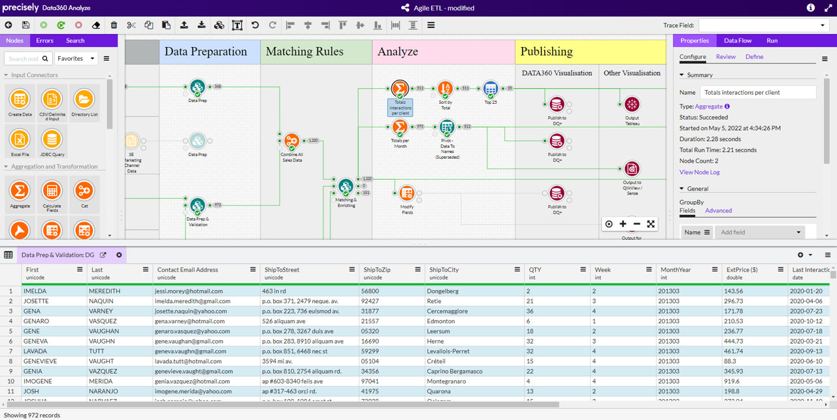Click the node search input field
Viewport: 837px width, 420px height.
click(x=22, y=59)
